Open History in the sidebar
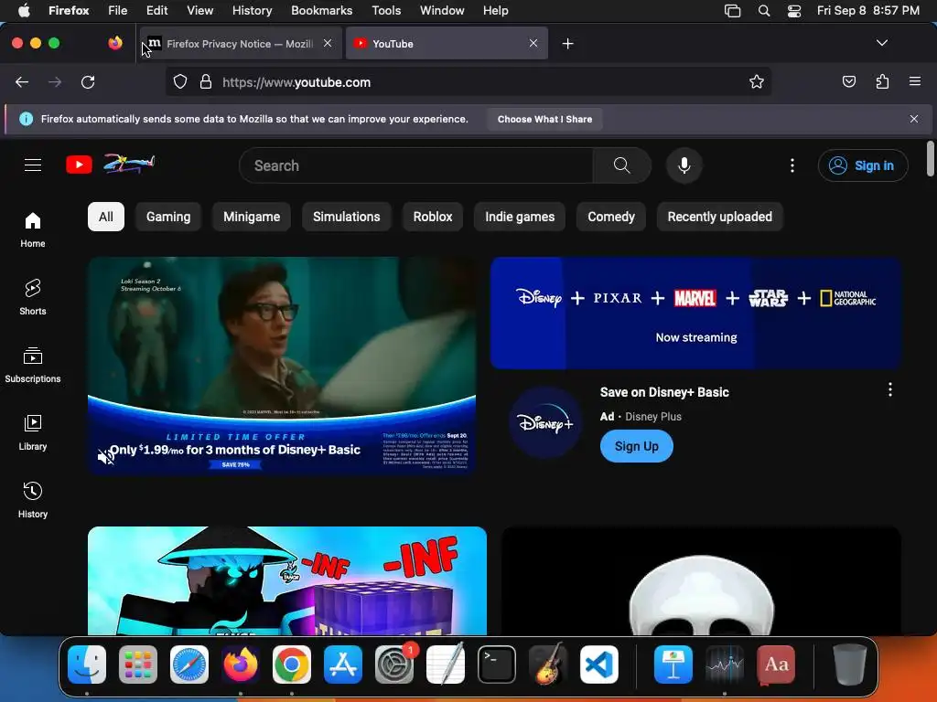 click(x=33, y=500)
